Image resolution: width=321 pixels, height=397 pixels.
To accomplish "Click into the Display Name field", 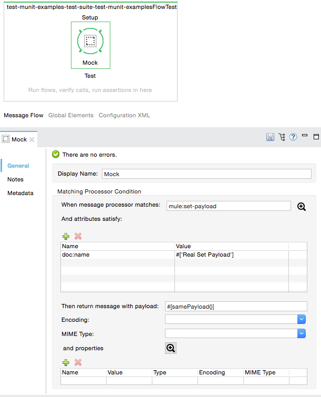I will tap(206, 174).
